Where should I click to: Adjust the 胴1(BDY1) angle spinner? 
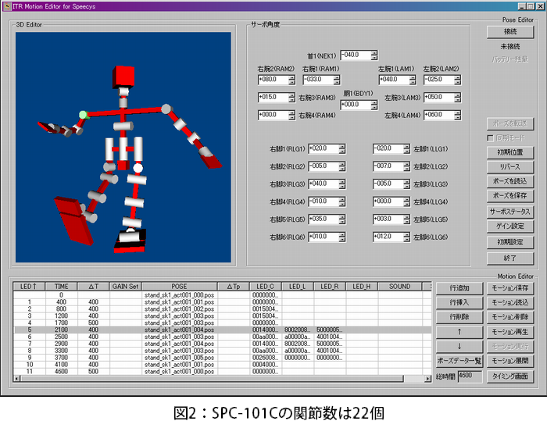[x=374, y=105]
